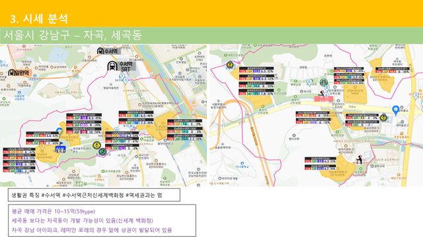The height and width of the screenshot is (237, 423).
Task: Click the Starbucks logo on right map
Action: coord(324,82)
